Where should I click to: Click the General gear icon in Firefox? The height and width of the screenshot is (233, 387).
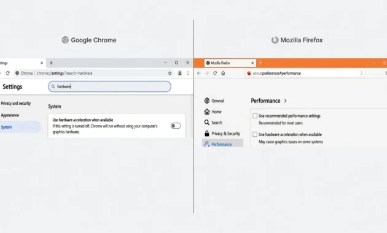(x=207, y=101)
